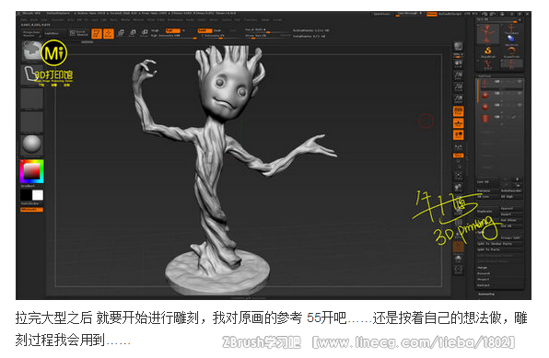This screenshot has width=549, height=358.
Task: Select the white secondary color swatch
Action: (38, 195)
